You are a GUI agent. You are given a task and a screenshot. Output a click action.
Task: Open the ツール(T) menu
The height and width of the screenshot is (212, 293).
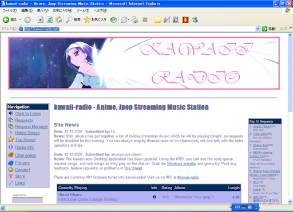[83, 11]
